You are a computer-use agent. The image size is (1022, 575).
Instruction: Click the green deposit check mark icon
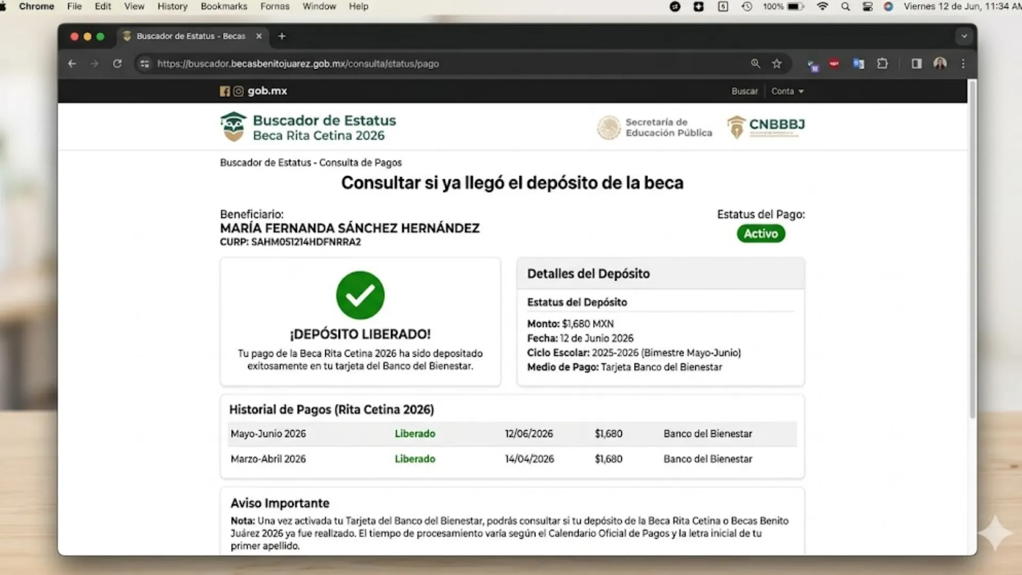pyautogui.click(x=360, y=295)
